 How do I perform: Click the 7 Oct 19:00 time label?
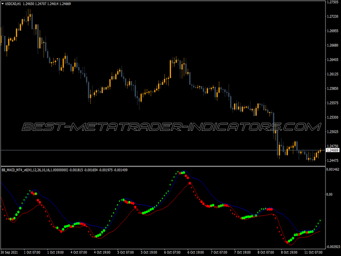pos(242,252)
